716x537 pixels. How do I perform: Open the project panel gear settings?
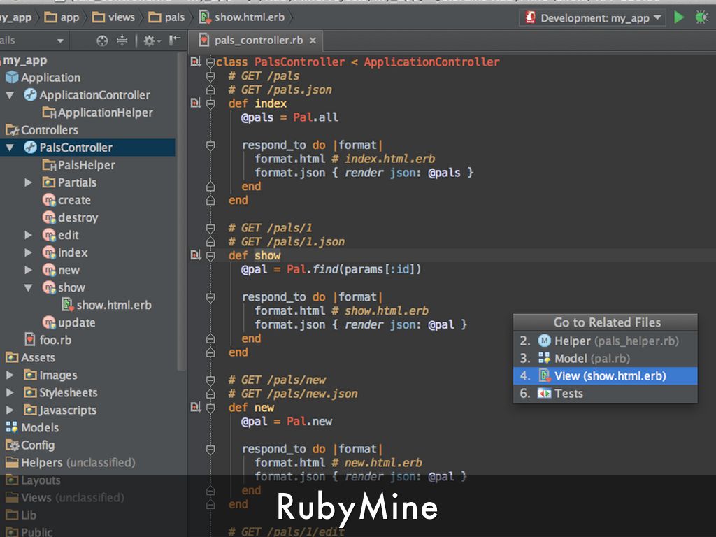point(150,41)
